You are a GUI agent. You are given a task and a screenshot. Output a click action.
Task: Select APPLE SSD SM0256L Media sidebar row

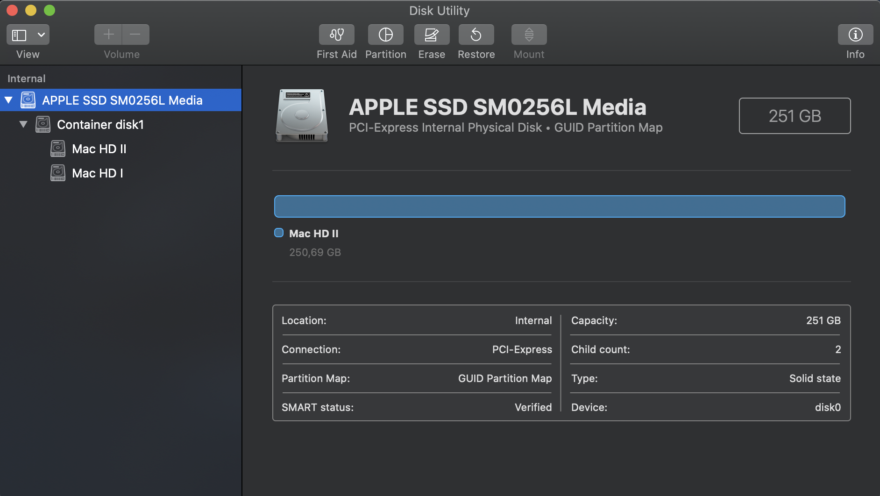(x=122, y=100)
